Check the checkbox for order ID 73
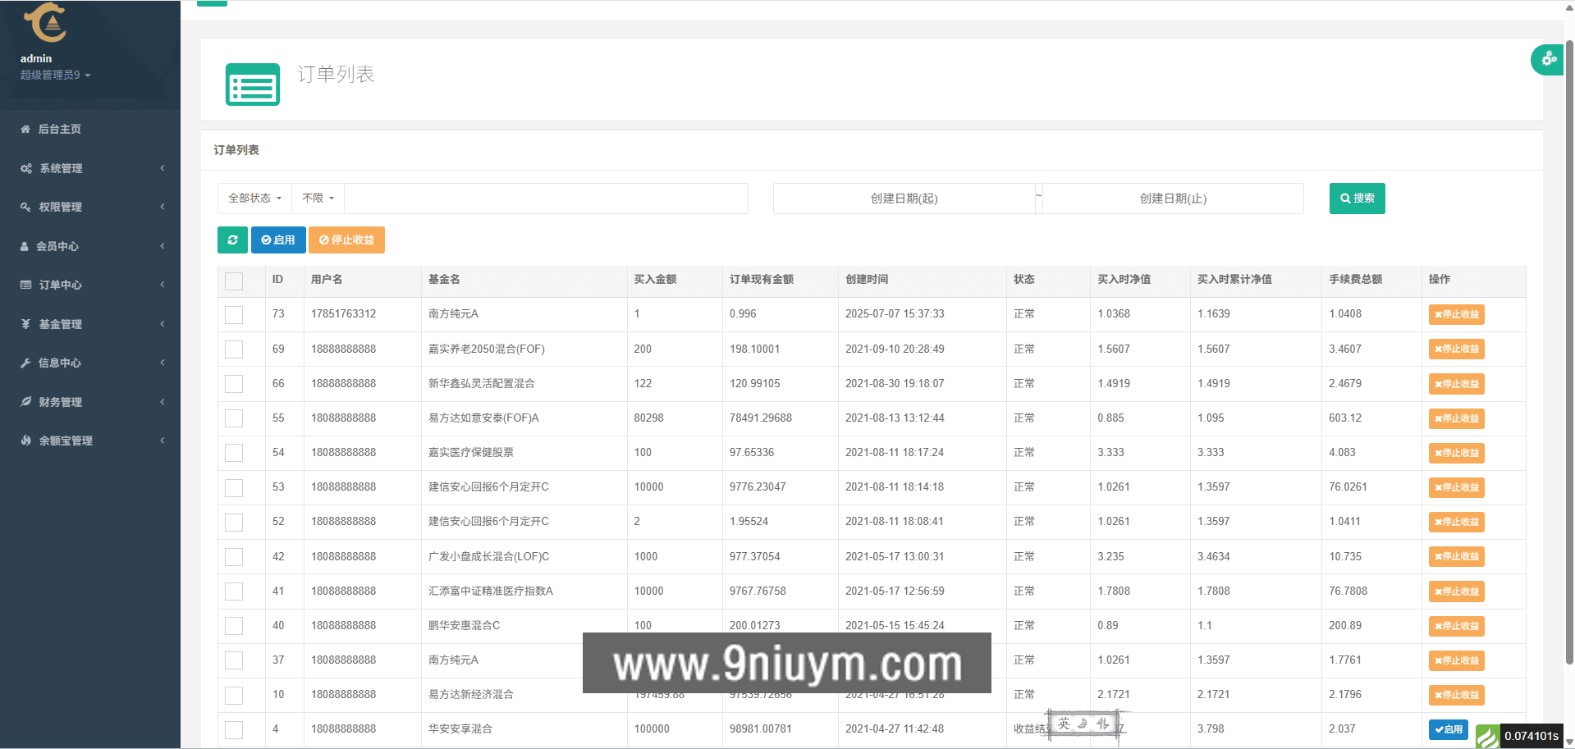The image size is (1575, 749). pyautogui.click(x=234, y=314)
